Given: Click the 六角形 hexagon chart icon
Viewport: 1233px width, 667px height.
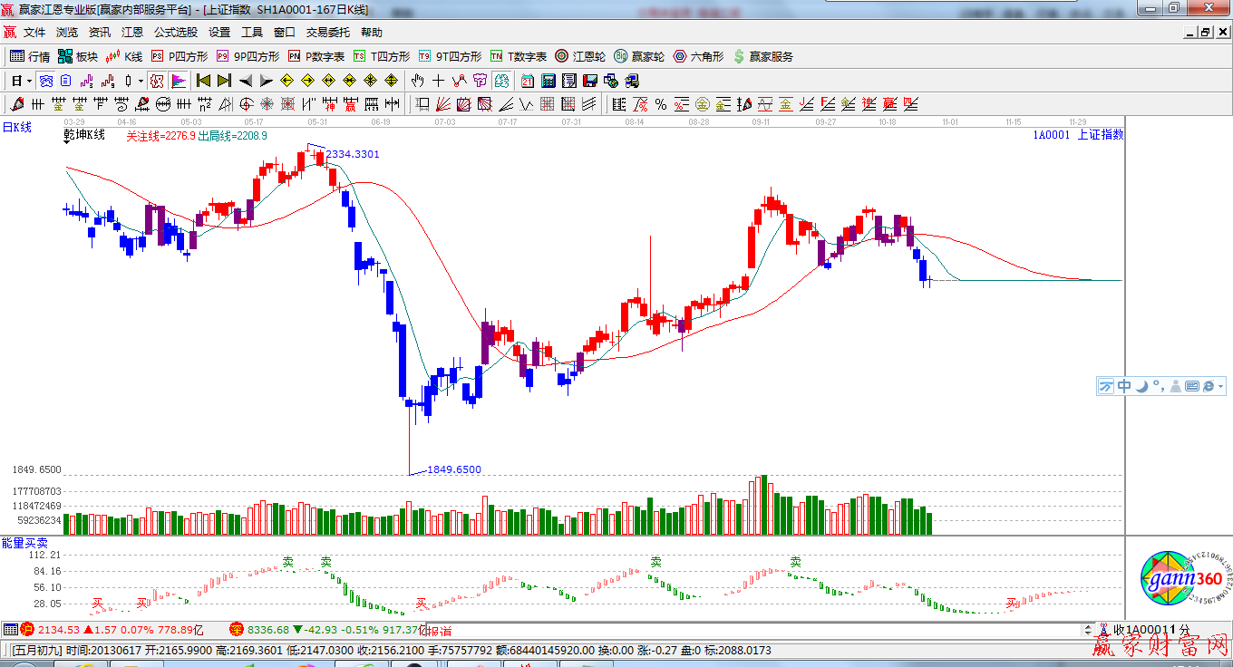Looking at the screenshot, I should pos(698,56).
